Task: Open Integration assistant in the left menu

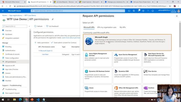Action: pos(12,38)
